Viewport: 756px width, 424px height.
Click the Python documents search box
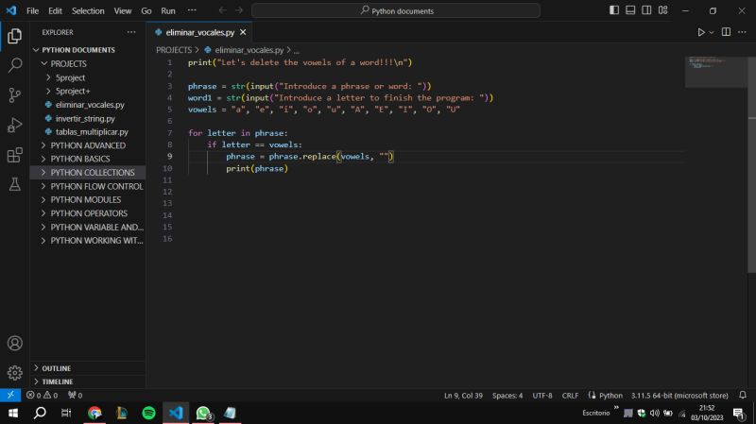[x=395, y=10]
